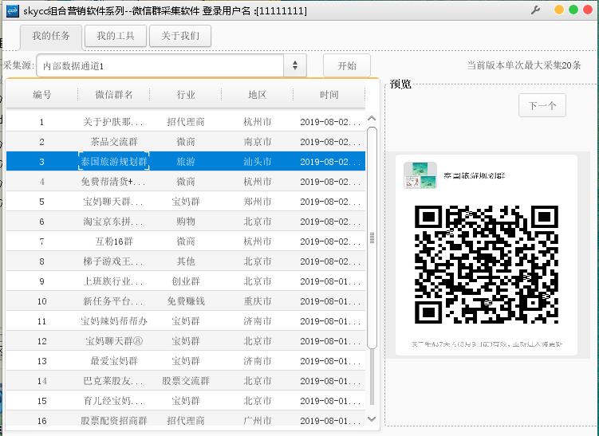Click the dropdown stepper arrows for 内部数据通道1
Viewport: 599px width, 436px height.
click(x=295, y=66)
